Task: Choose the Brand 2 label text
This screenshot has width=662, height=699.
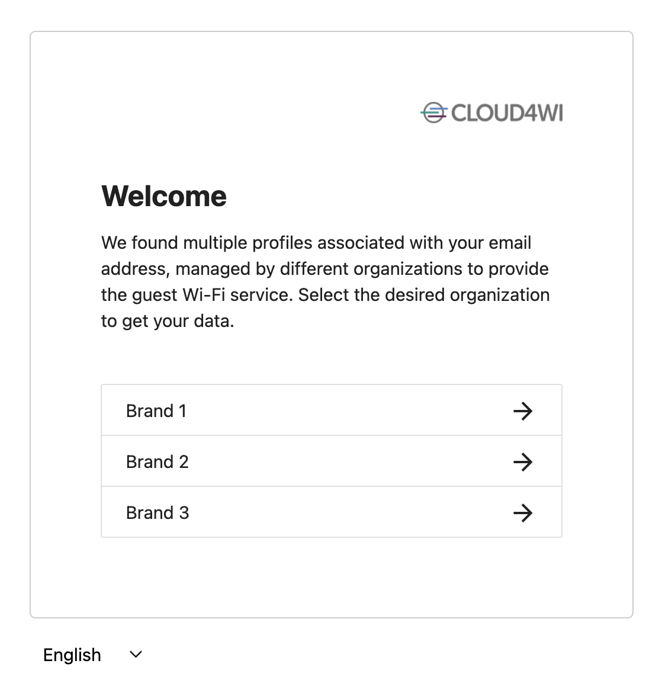Action: click(158, 462)
